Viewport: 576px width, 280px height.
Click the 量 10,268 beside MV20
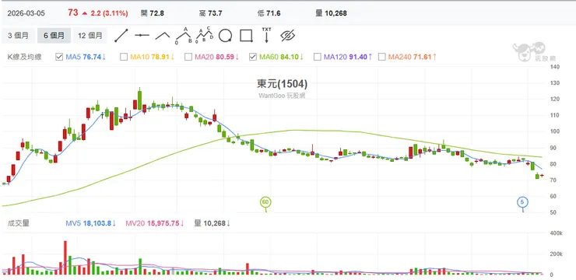[x=212, y=223]
